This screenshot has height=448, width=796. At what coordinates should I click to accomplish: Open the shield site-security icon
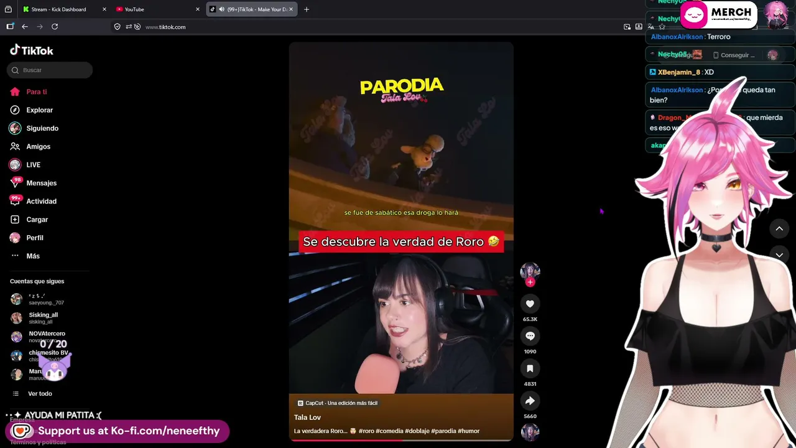coord(118,27)
